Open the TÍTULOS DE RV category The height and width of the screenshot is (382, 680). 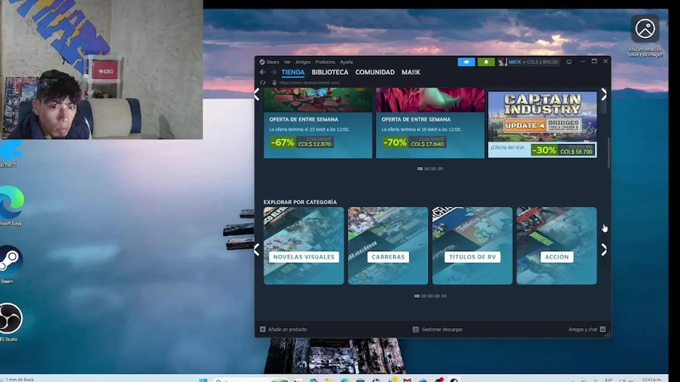pyautogui.click(x=472, y=246)
